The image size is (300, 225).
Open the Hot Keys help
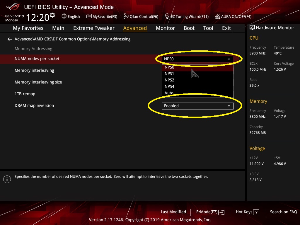[247, 212]
